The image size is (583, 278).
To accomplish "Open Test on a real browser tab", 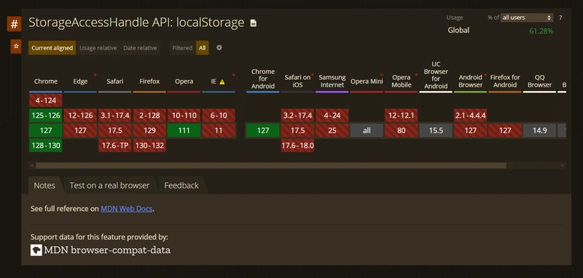I will click(x=110, y=185).
